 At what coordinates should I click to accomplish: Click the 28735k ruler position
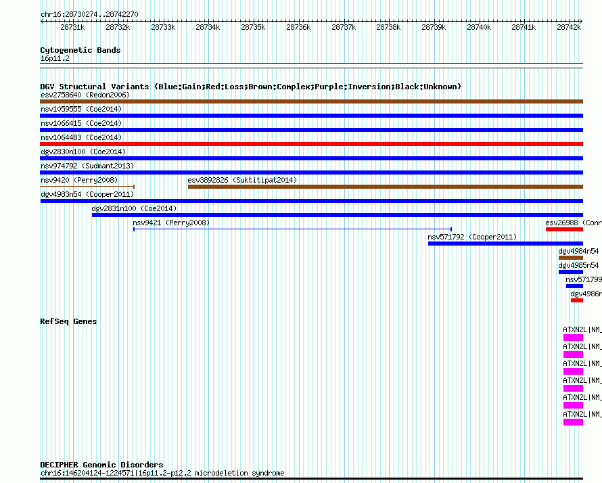(x=253, y=27)
